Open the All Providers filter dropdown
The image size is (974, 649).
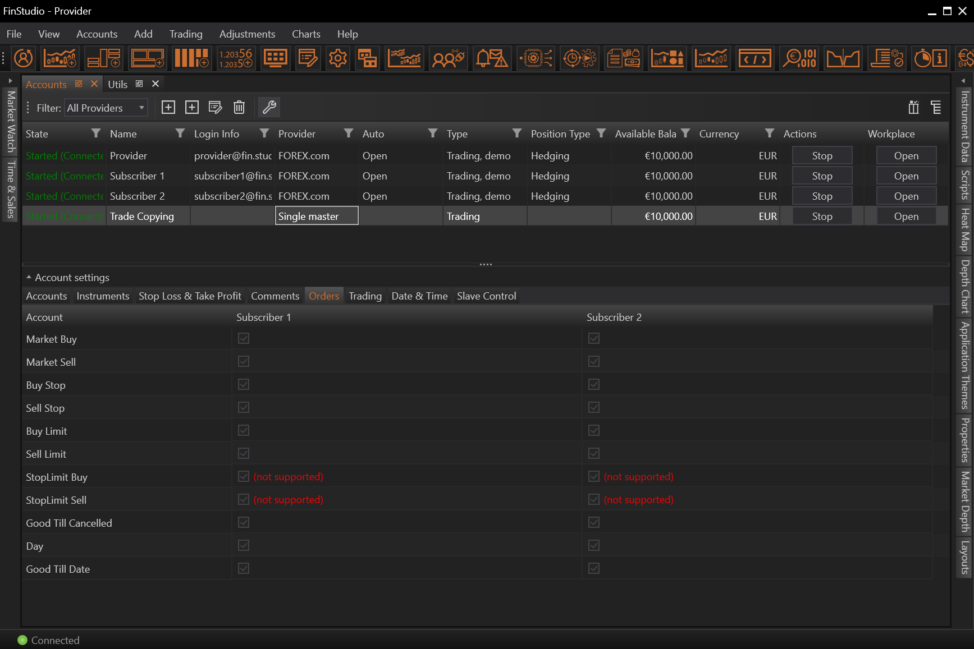pyautogui.click(x=106, y=108)
